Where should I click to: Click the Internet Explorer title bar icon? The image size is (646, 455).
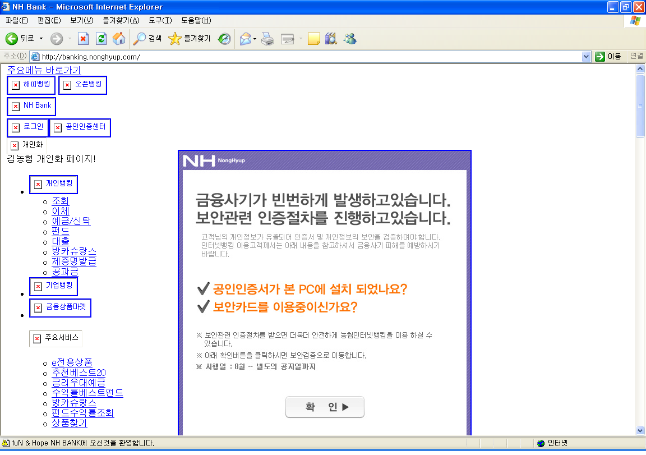point(6,7)
